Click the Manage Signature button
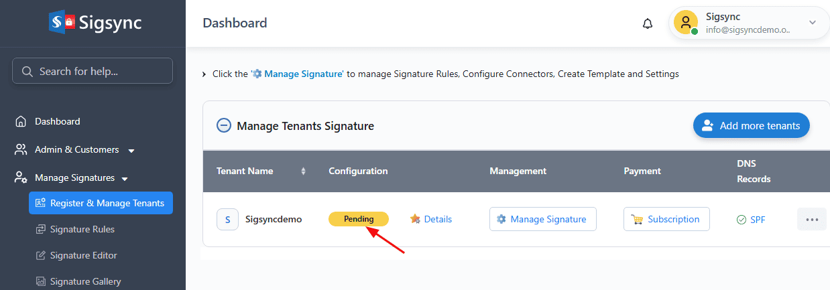Screen dimensions: 830x290 click(542, 219)
